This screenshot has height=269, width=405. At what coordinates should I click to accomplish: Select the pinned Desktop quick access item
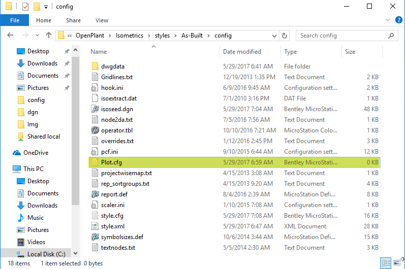pos(33,51)
